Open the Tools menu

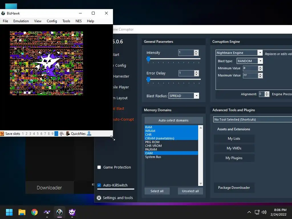(66, 21)
